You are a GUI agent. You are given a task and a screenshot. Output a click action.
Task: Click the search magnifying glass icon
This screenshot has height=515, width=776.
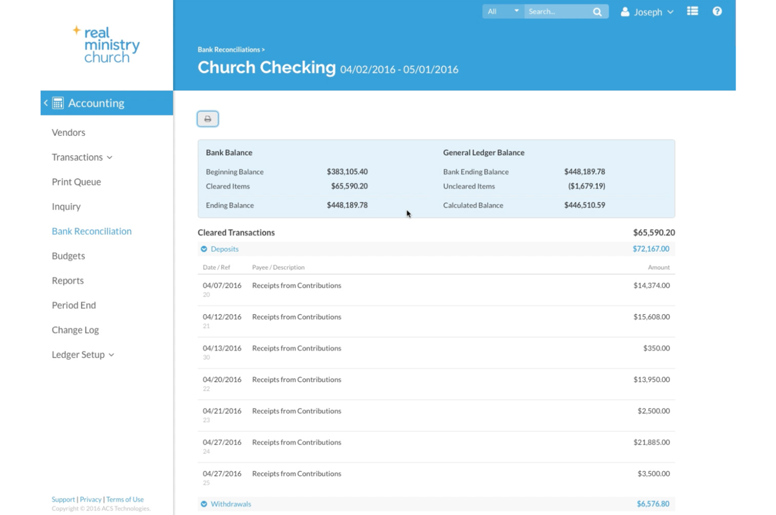coord(597,12)
